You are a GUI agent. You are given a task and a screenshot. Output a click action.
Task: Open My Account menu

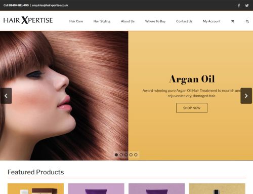click(212, 21)
